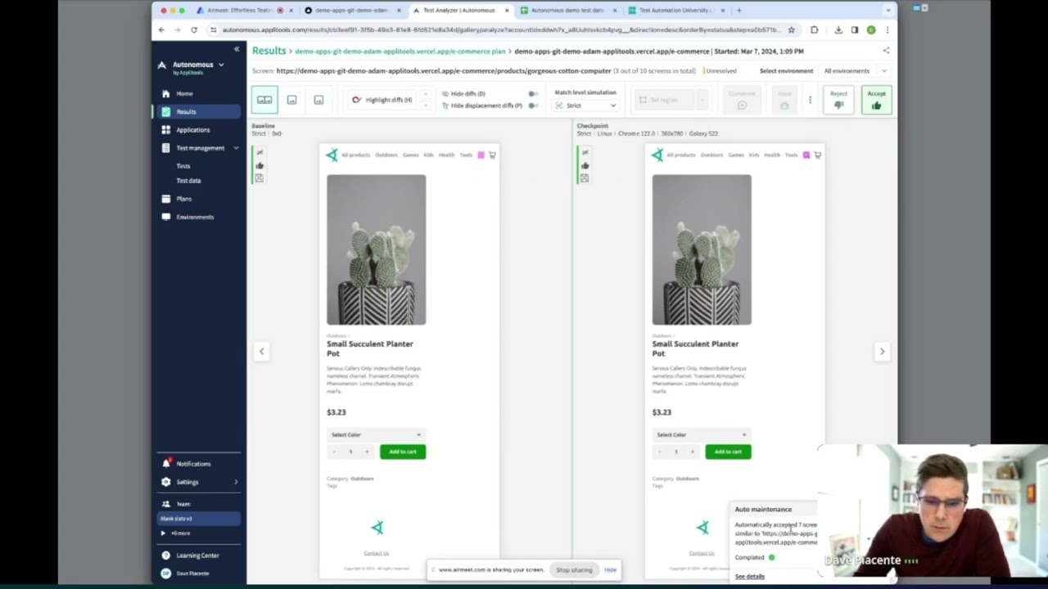This screenshot has width=1048, height=589.
Task: Collapse the sidebar with double-chevron icon
Action: pyautogui.click(x=237, y=49)
